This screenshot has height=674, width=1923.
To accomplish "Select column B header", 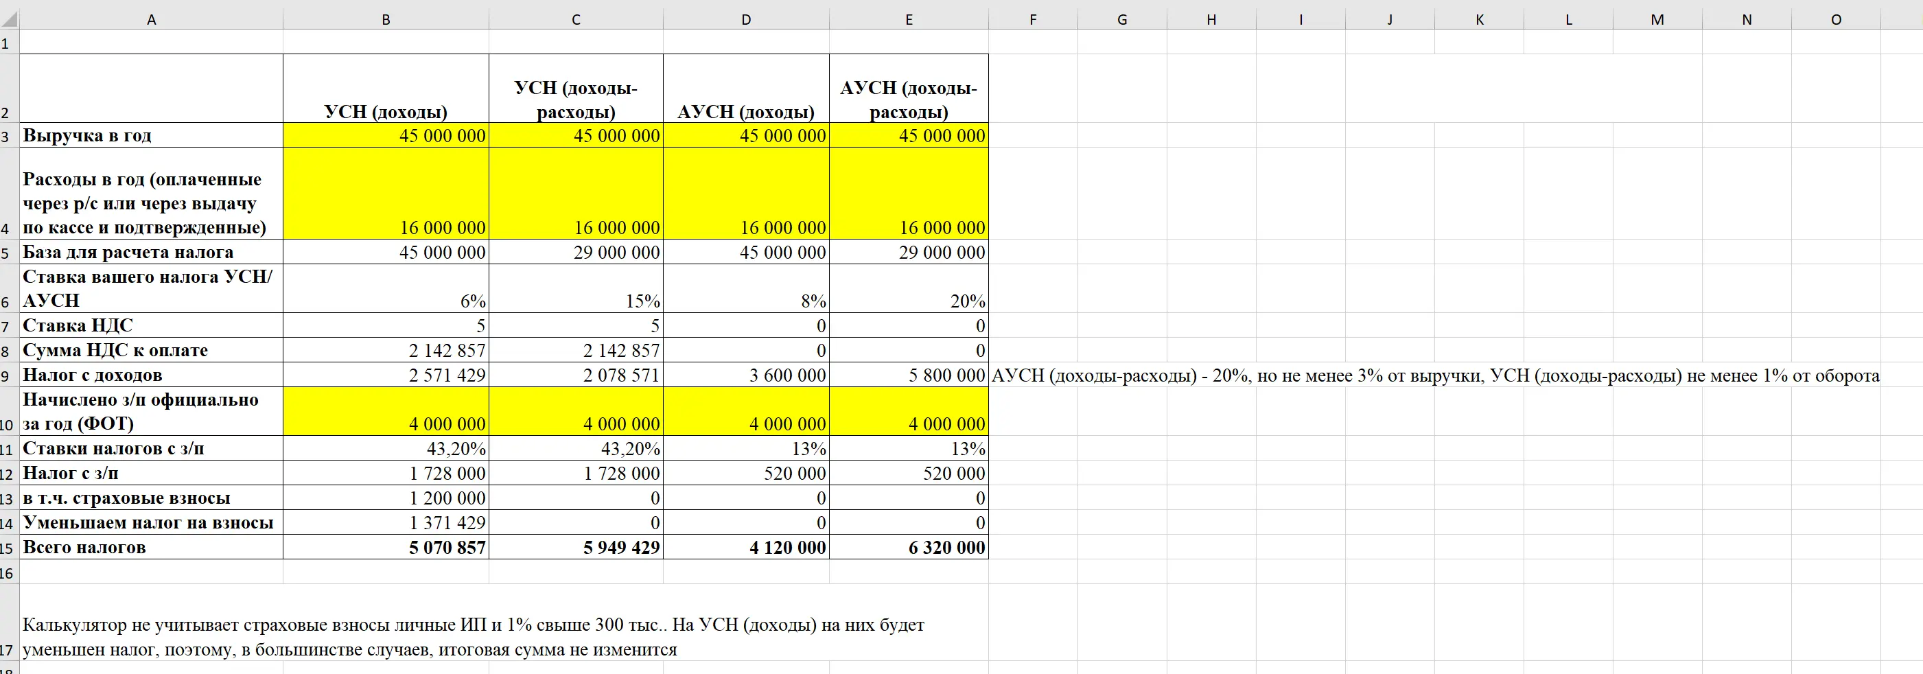I will 386,19.
